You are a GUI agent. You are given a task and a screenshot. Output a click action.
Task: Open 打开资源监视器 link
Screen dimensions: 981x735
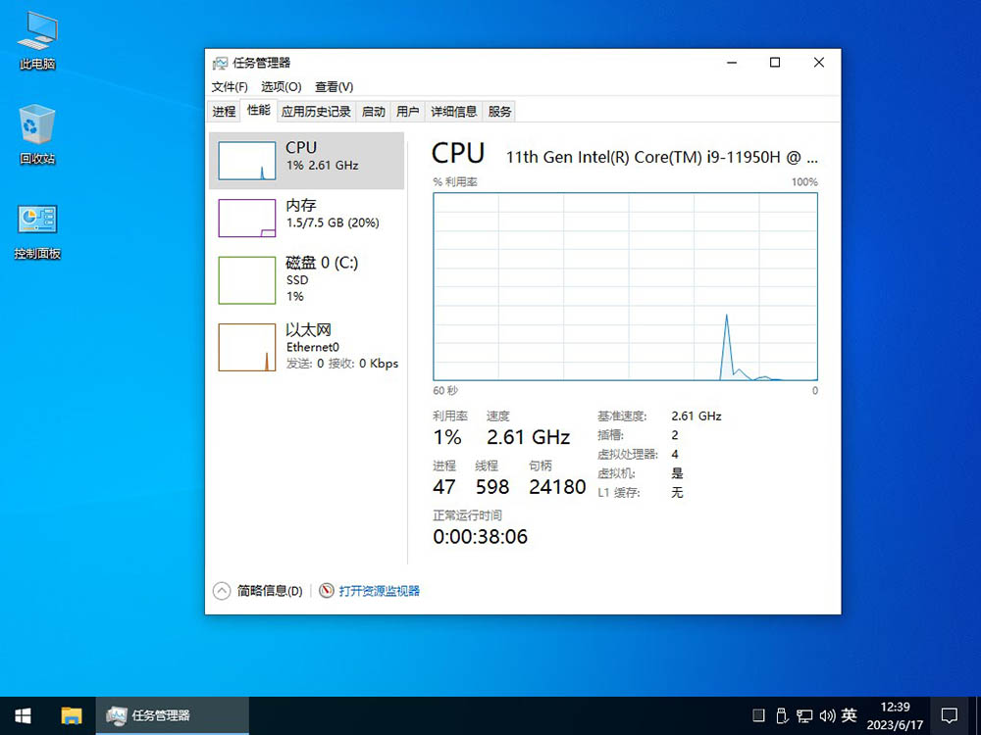click(379, 591)
